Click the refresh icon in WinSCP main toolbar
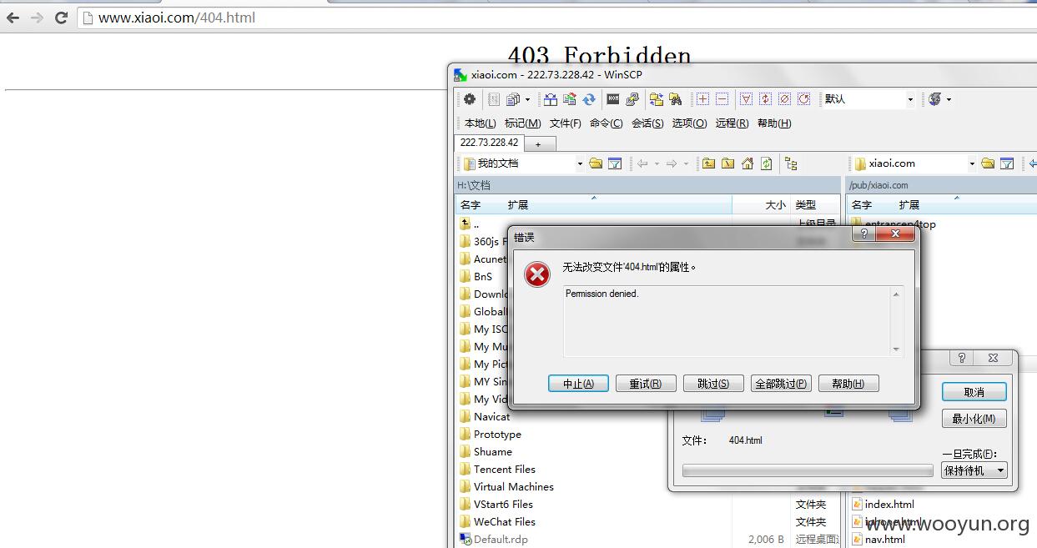Image resolution: width=1037 pixels, height=548 pixels. (589, 99)
